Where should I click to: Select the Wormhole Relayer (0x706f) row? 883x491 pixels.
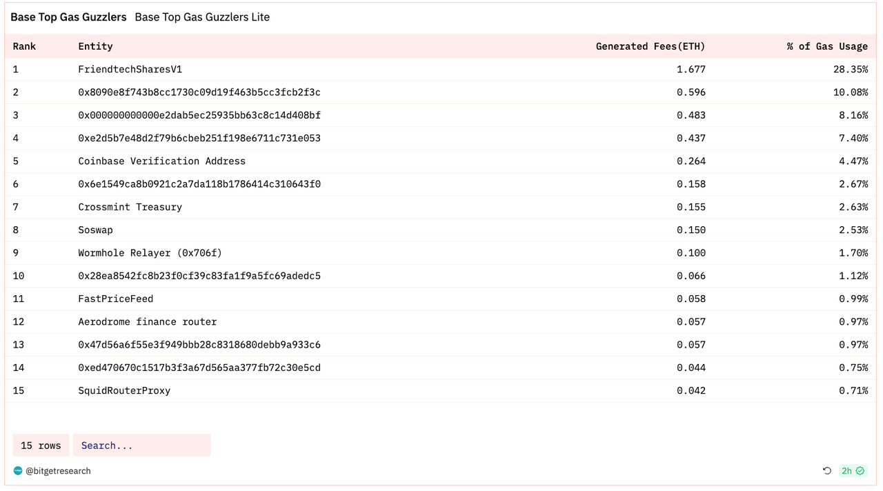coord(150,252)
